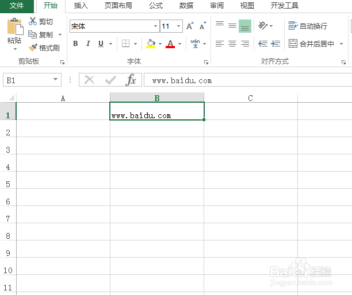Screen dimensions: 352x295
Task: Select column A header
Action: tap(63, 98)
